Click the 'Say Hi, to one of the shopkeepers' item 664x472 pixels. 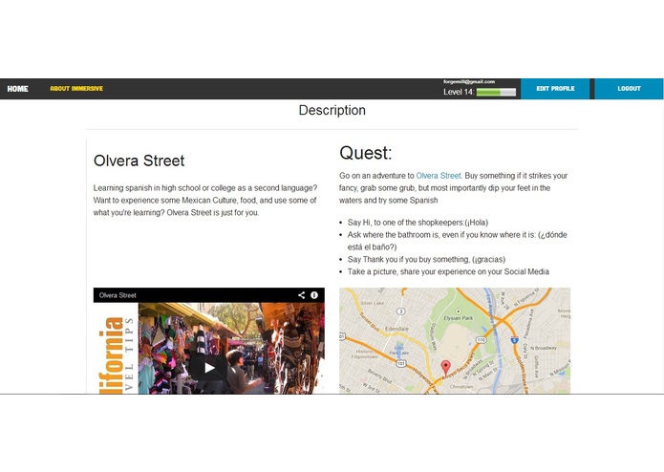(418, 223)
